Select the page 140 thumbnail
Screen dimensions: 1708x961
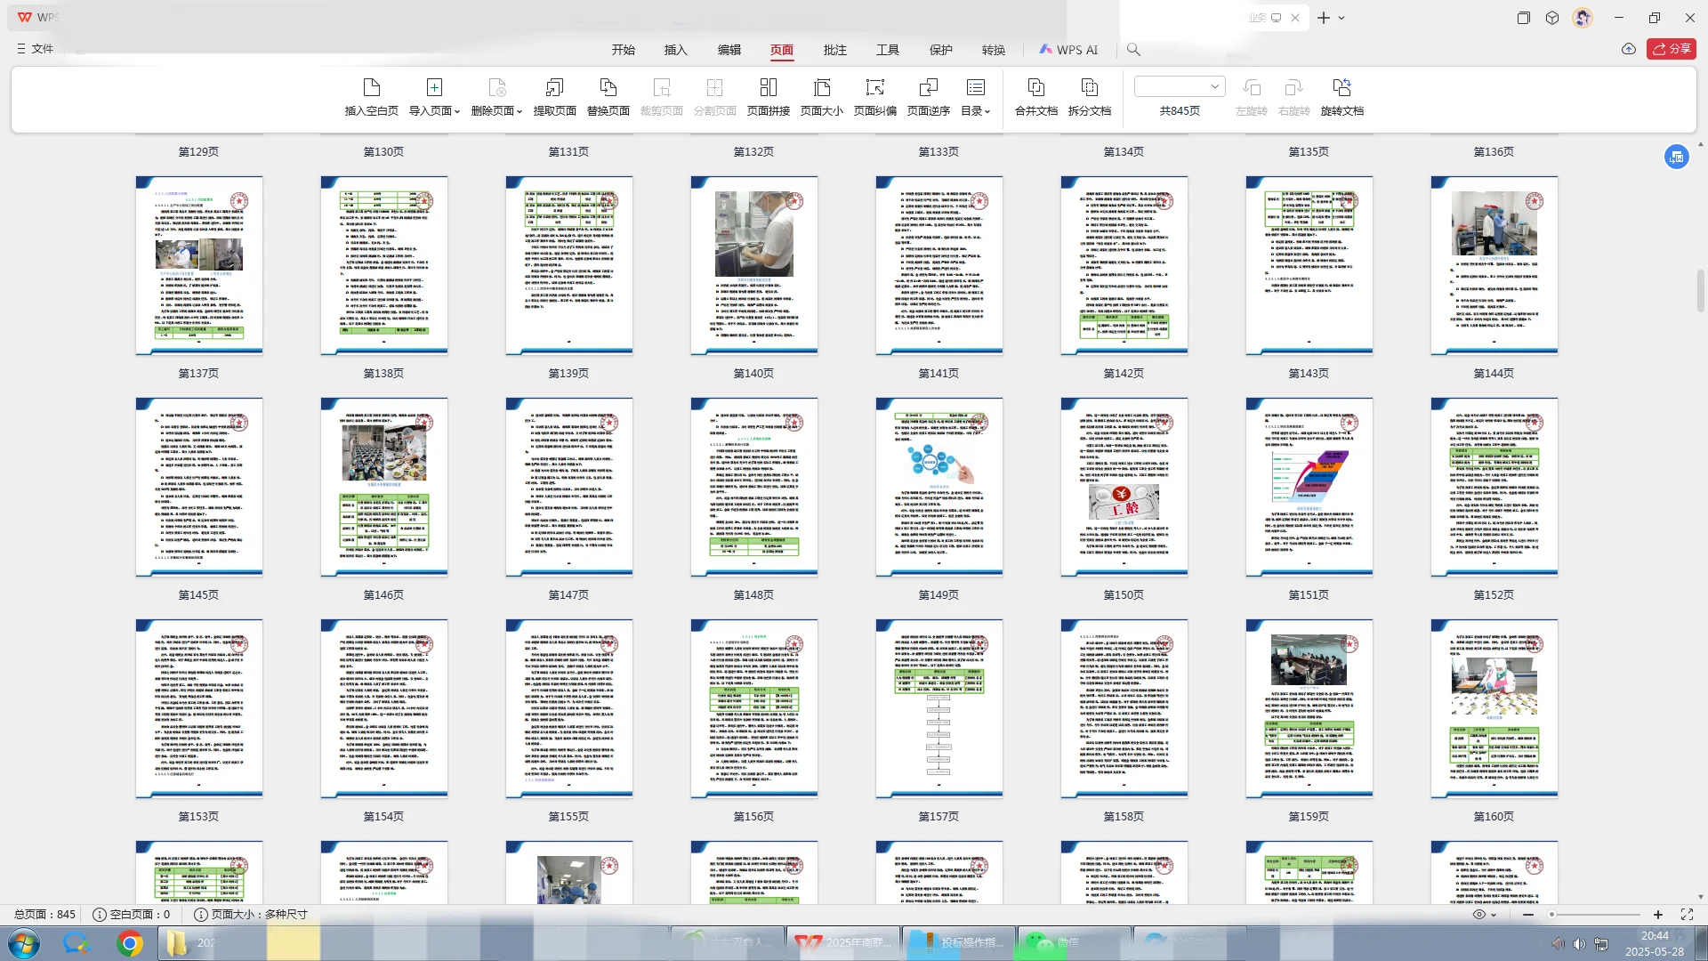[x=753, y=265]
